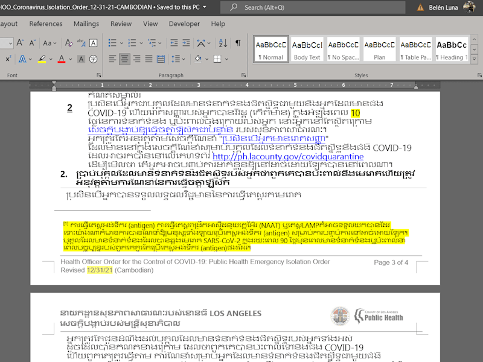Screen dimensions: 483x362
Task: Open ph.lacounty.gov/covidquarantine link
Action: click(x=288, y=157)
